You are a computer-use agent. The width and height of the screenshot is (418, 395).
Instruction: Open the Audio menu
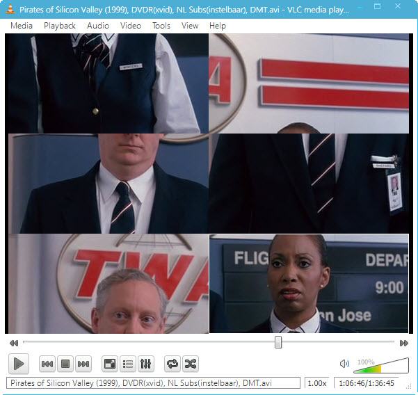pos(98,26)
